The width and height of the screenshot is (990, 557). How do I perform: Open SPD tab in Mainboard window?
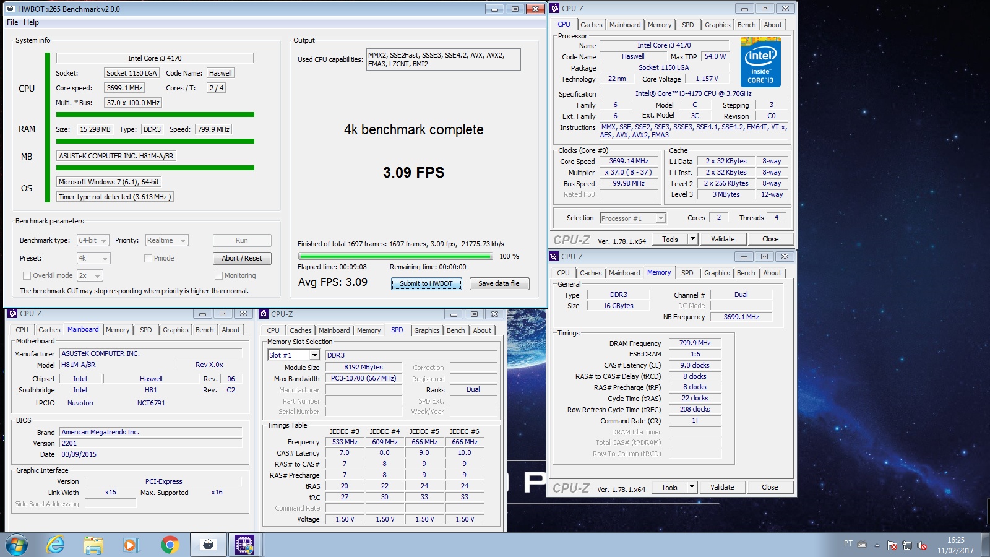coord(146,330)
